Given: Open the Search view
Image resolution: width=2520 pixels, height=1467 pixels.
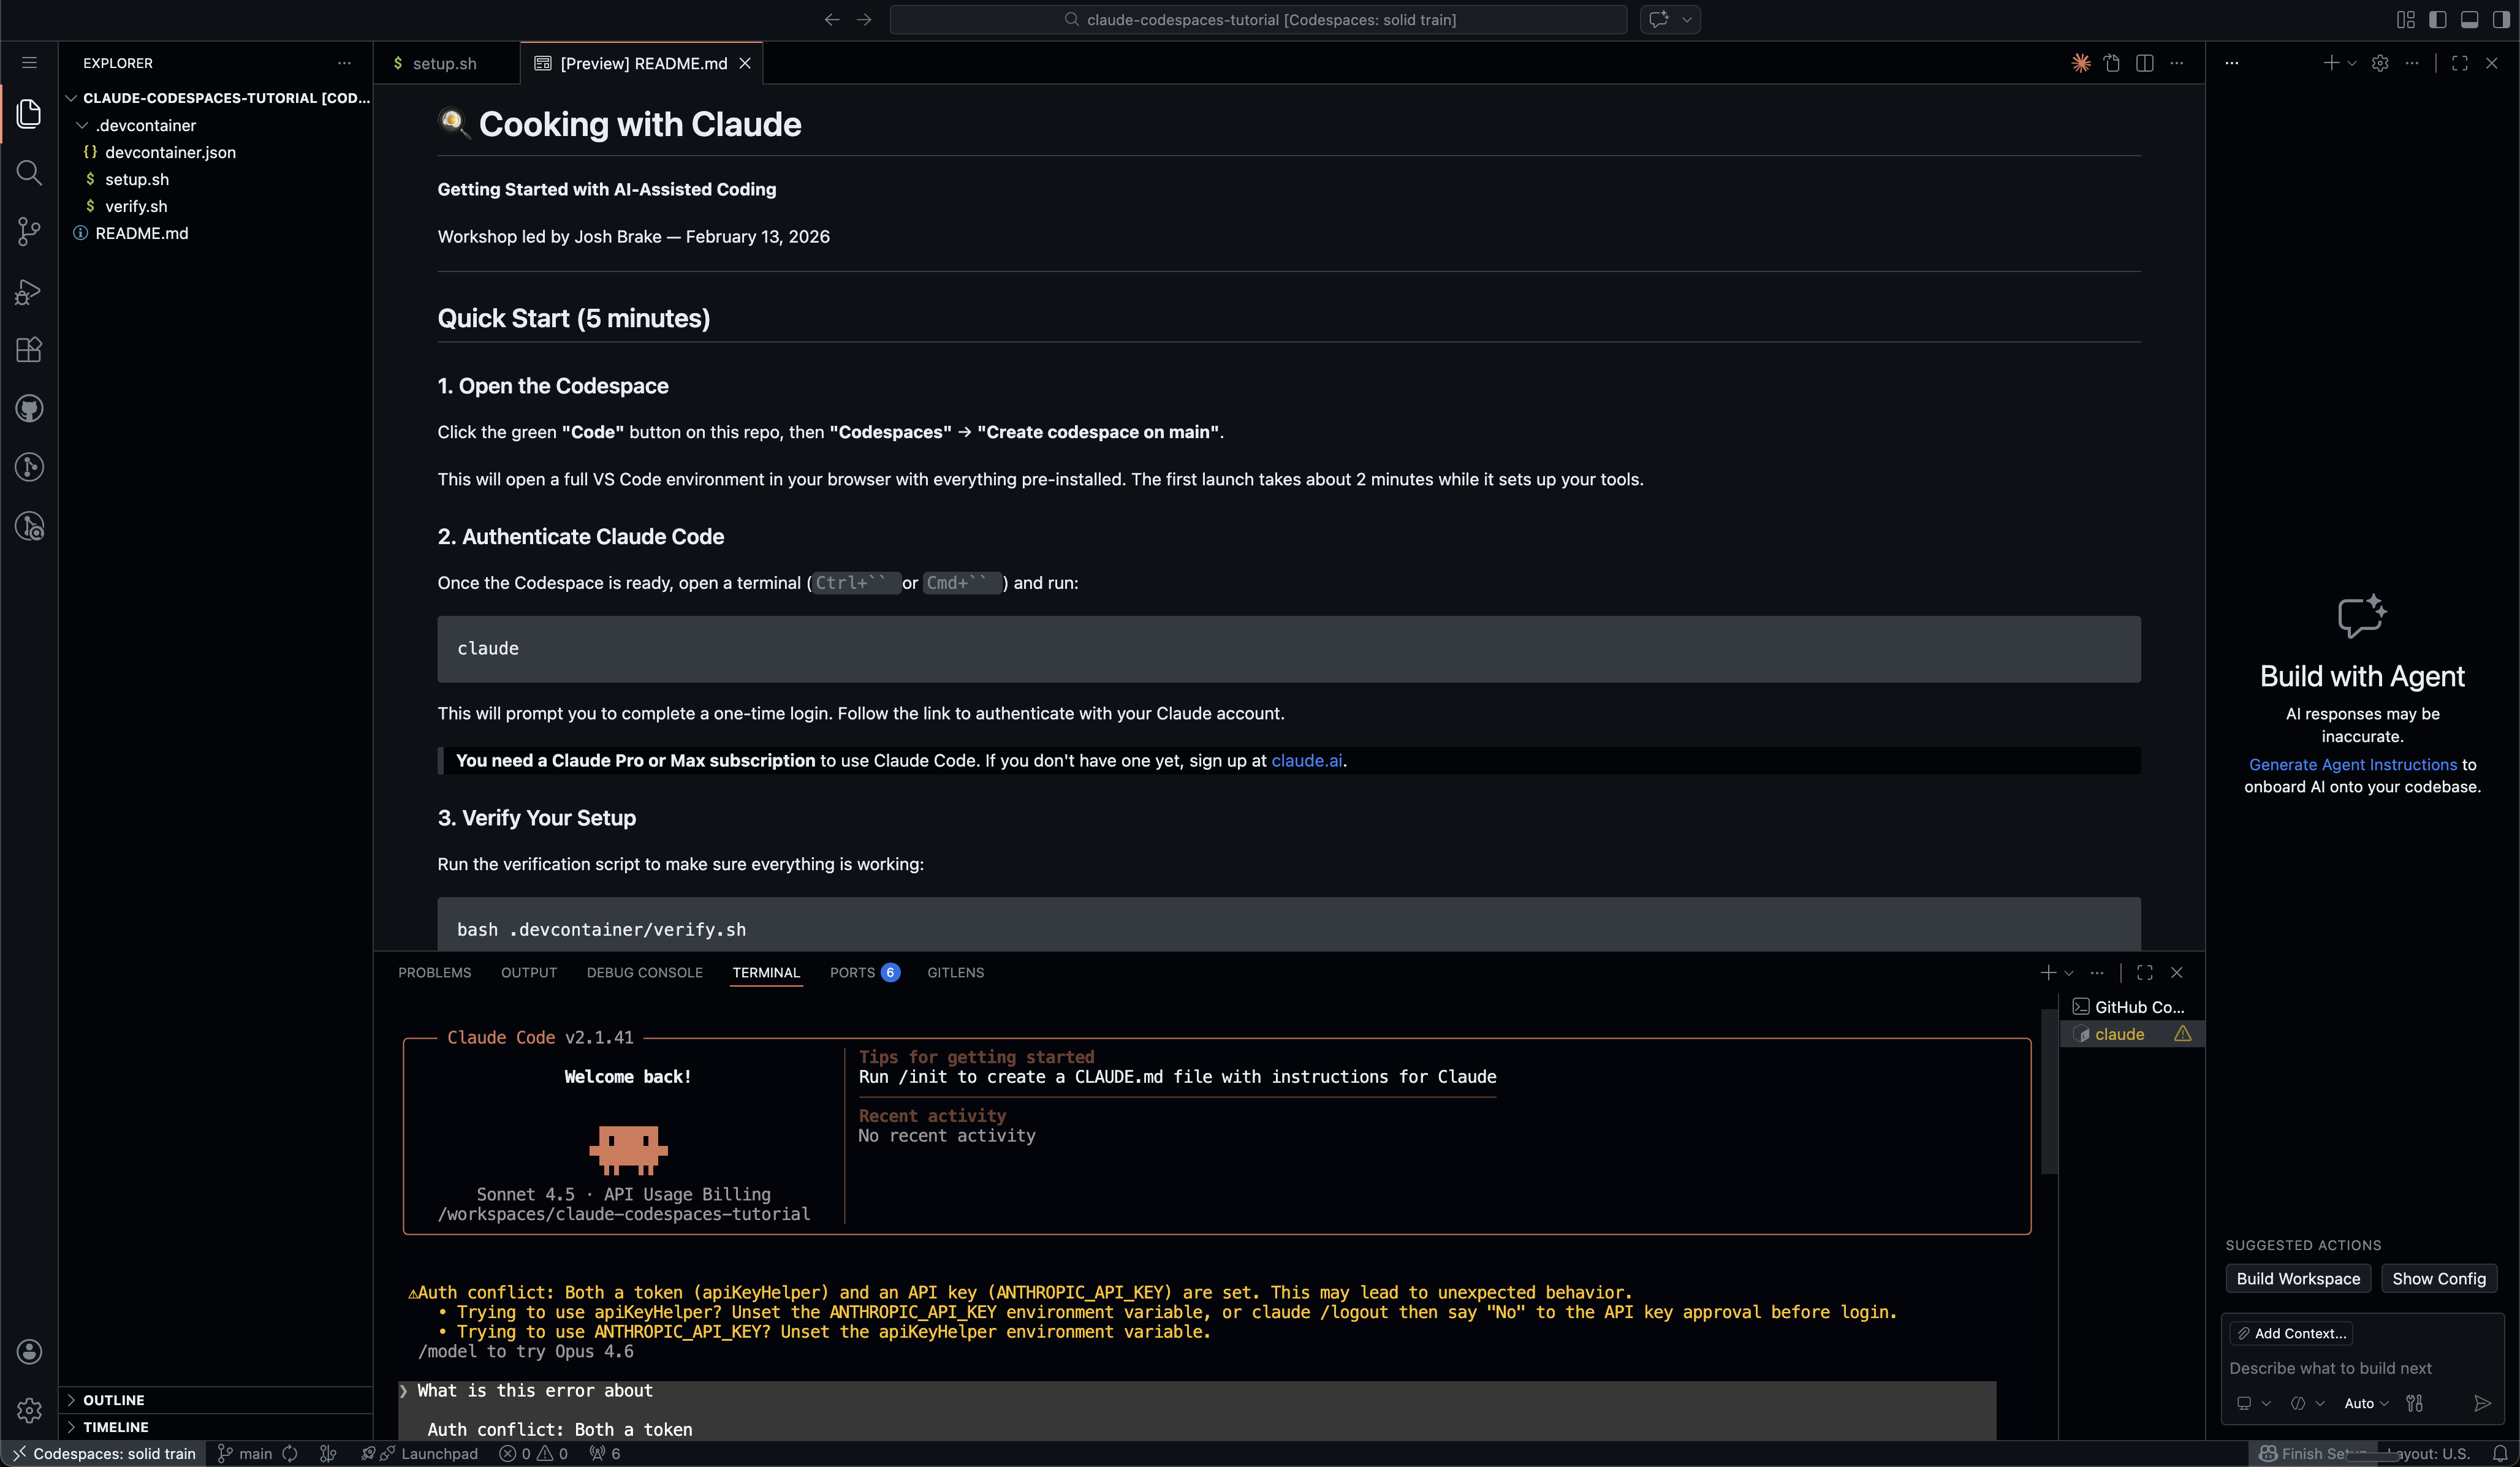Looking at the screenshot, I should click(x=29, y=173).
